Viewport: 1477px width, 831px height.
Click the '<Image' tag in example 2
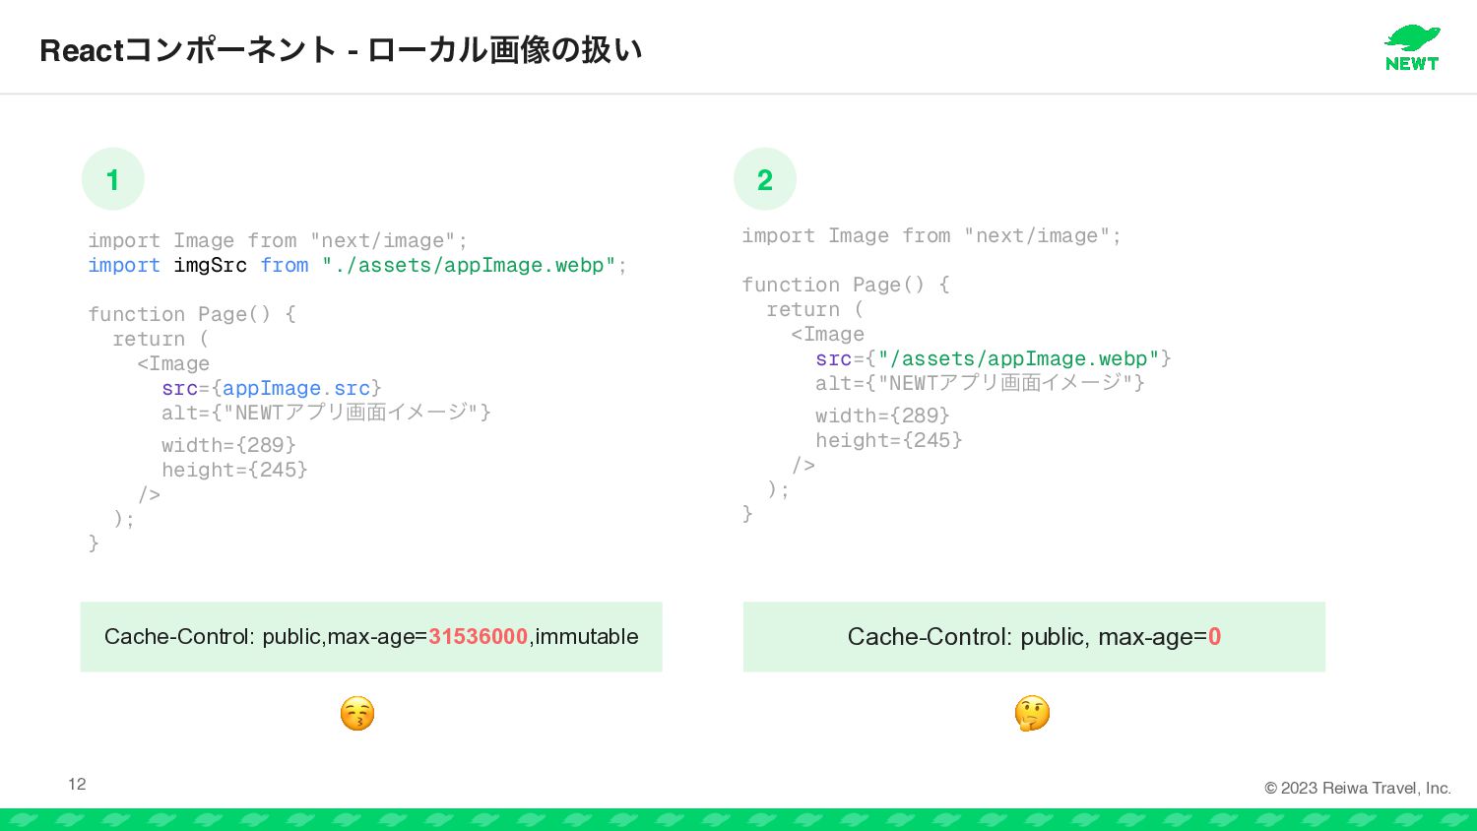tap(827, 335)
